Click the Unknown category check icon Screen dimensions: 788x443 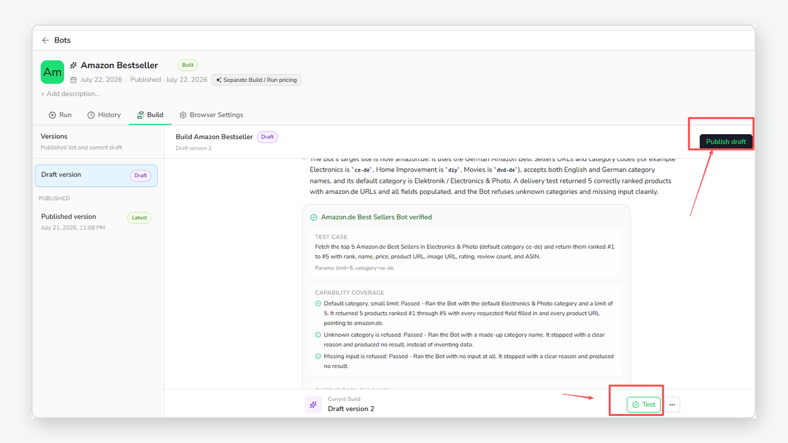click(318, 335)
